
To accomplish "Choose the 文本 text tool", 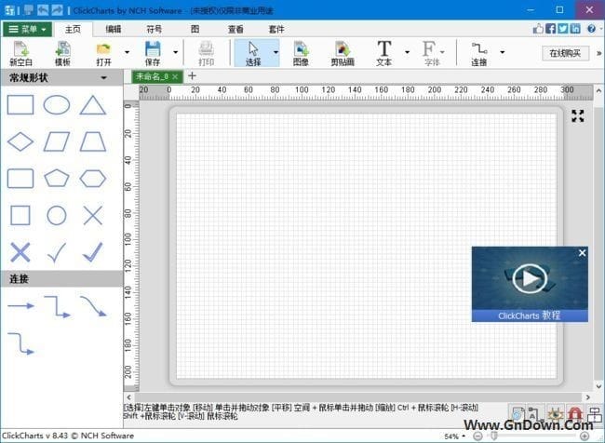I will 383,54.
